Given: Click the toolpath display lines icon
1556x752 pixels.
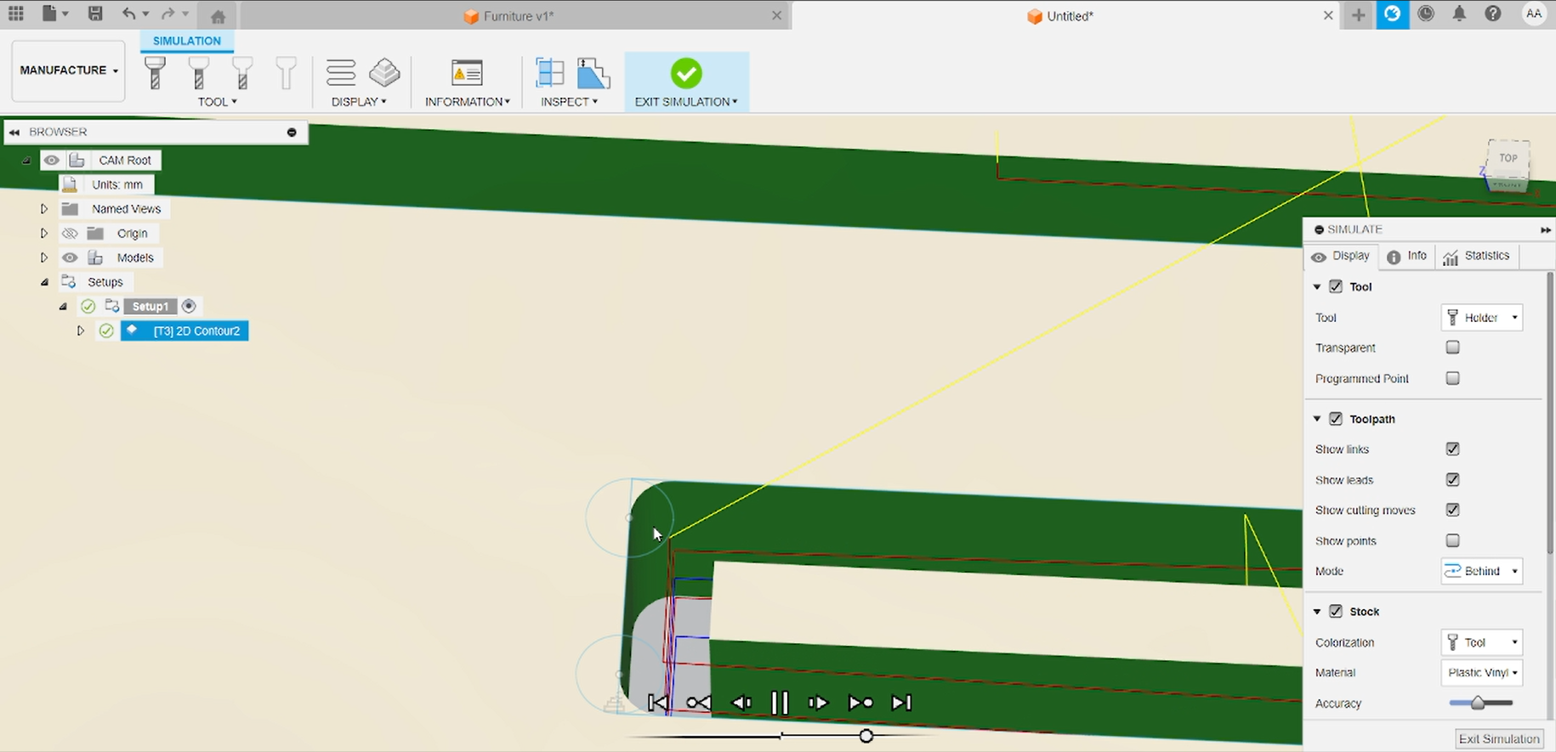Looking at the screenshot, I should click(341, 73).
